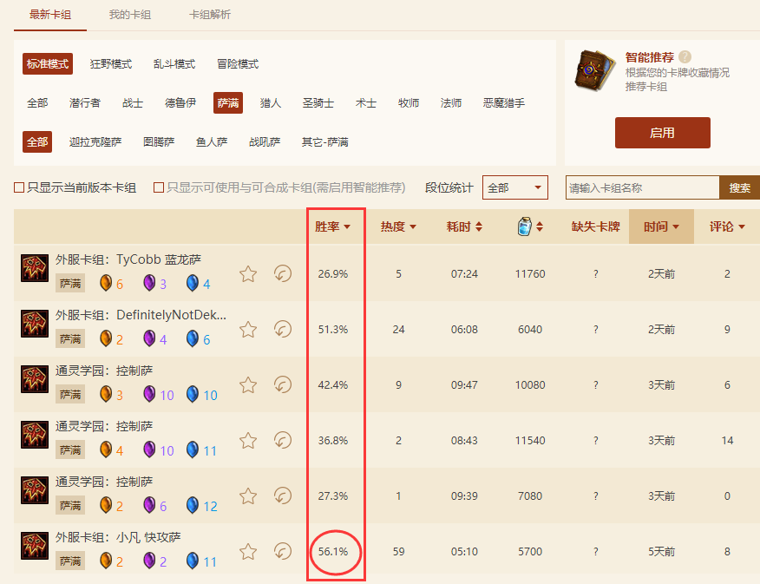Favorite the 控制萨 deck with 27.3% win rate
This screenshot has width=760, height=584.
[248, 496]
